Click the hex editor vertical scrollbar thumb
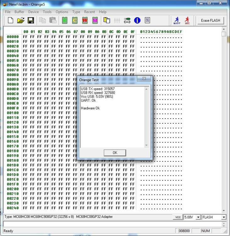This screenshot has width=230, height=236. [x=224, y=34]
